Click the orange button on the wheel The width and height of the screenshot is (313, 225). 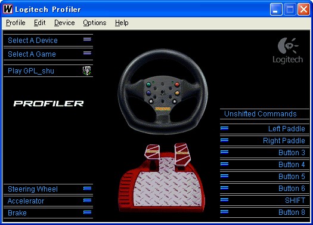tap(177, 93)
